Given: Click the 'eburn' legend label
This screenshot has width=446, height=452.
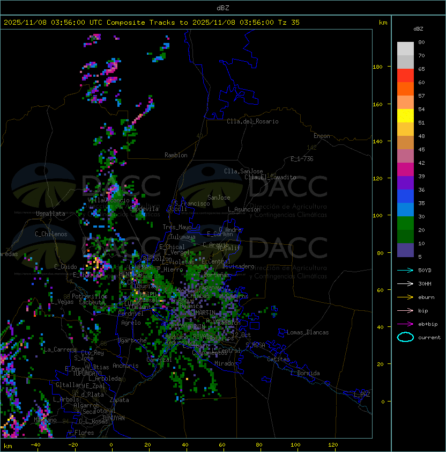Looking at the screenshot, I should click(x=426, y=297).
